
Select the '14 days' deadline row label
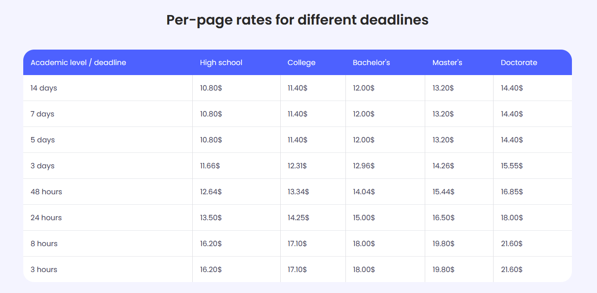44,88
